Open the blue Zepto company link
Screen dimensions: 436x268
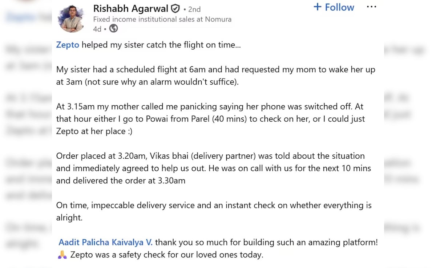[x=68, y=45]
